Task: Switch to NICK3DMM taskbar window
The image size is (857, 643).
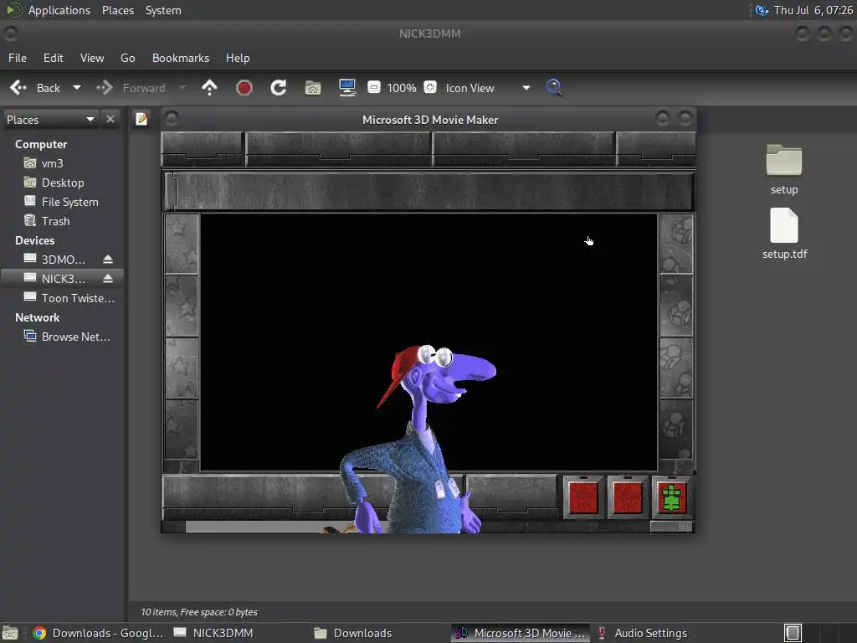Action: tap(213, 633)
